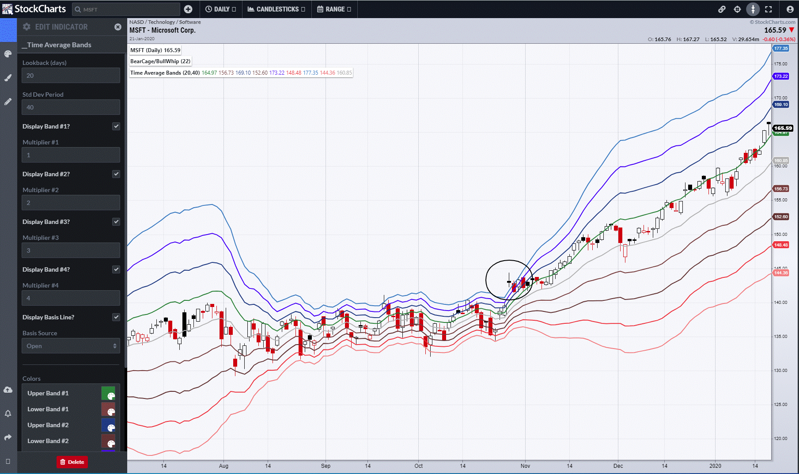Click the Lookback (days) input field
The height and width of the screenshot is (474, 799).
[71, 76]
